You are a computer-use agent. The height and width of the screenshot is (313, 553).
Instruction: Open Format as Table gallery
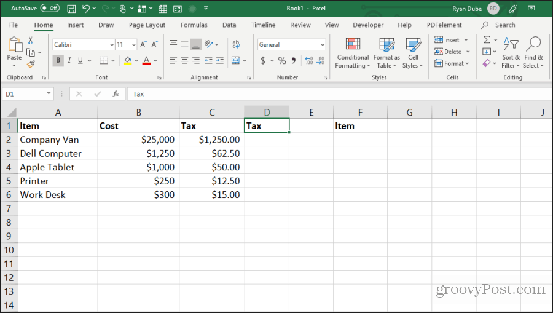(x=386, y=53)
